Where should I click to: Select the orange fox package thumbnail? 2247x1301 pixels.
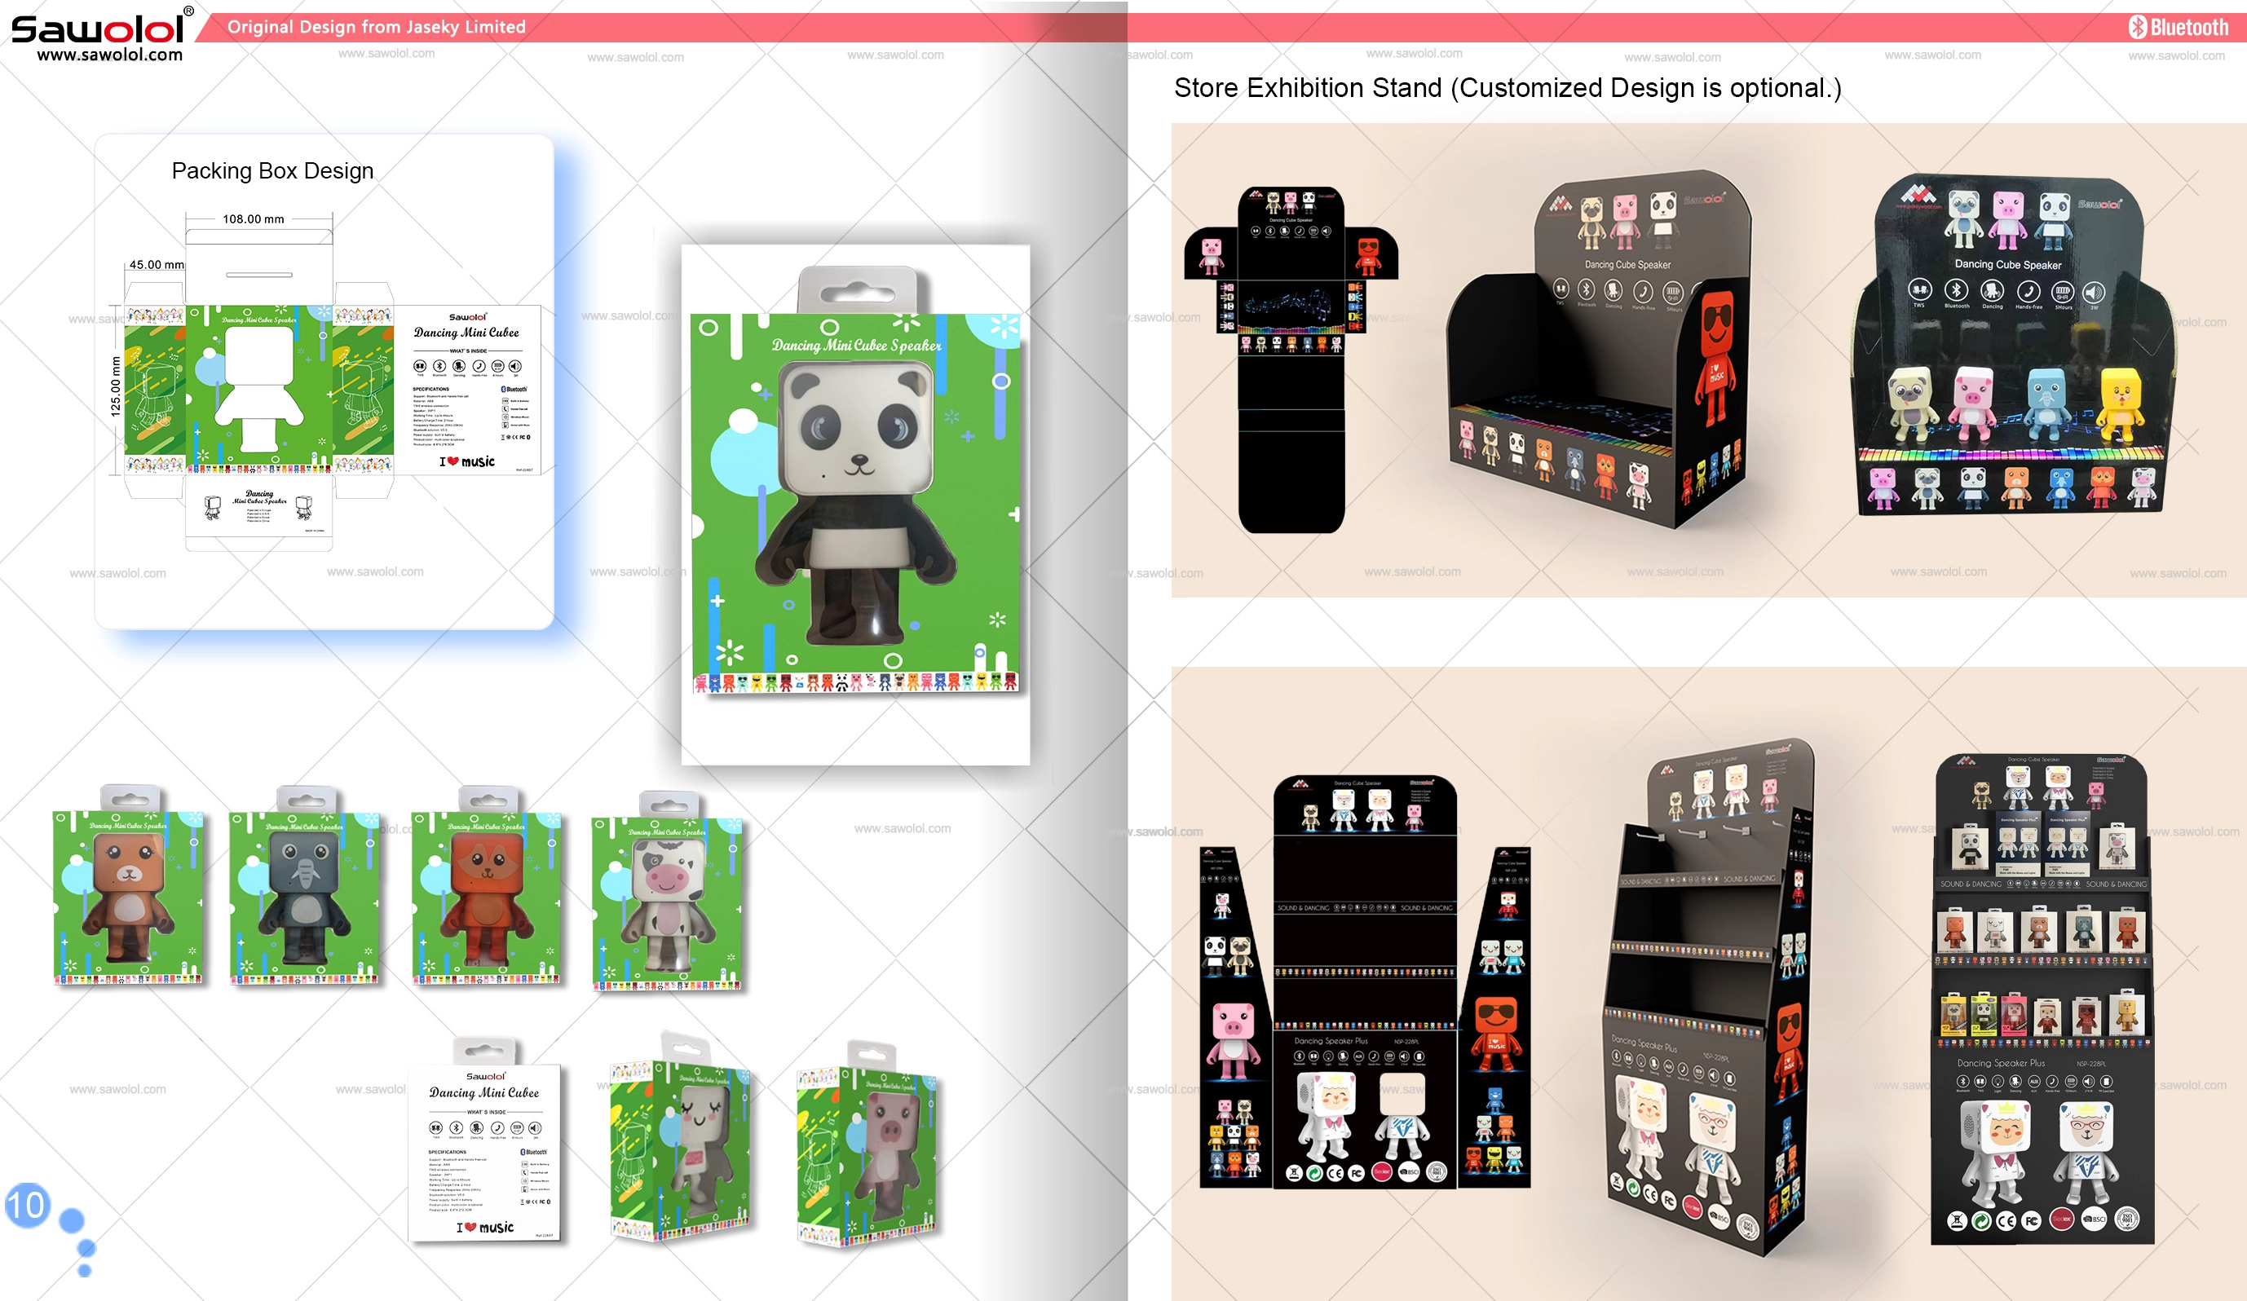[x=487, y=886]
